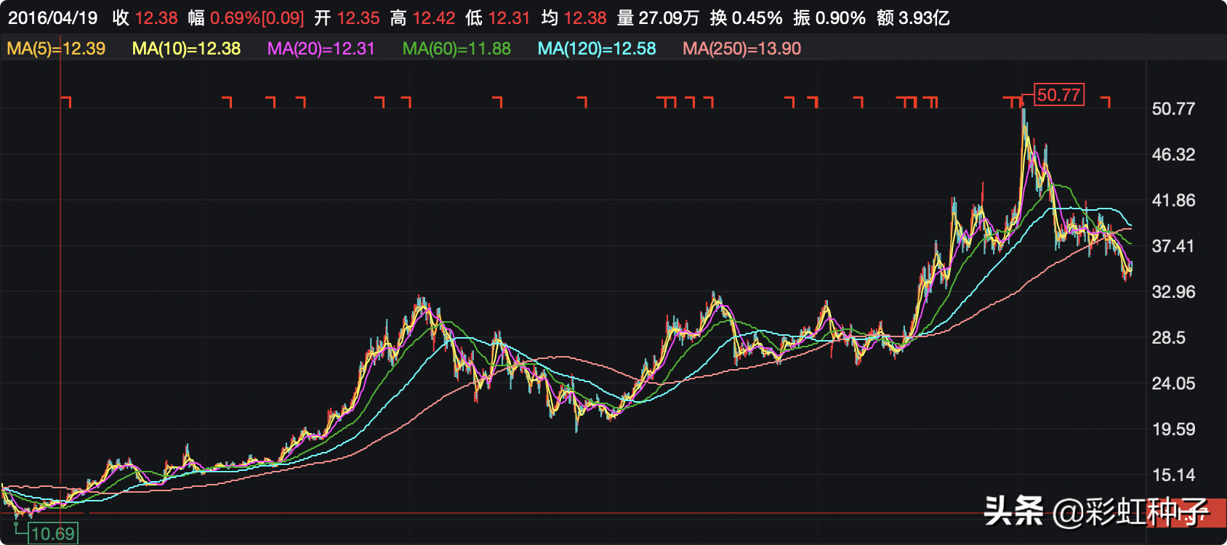
Task: Click the 46.32 price axis label
Action: pos(1173,155)
